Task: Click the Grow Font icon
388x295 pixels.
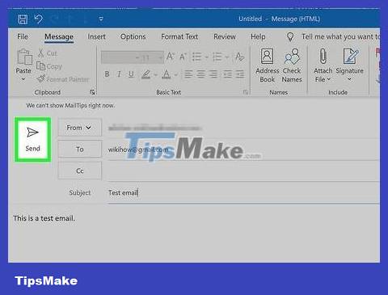Action: [170, 57]
